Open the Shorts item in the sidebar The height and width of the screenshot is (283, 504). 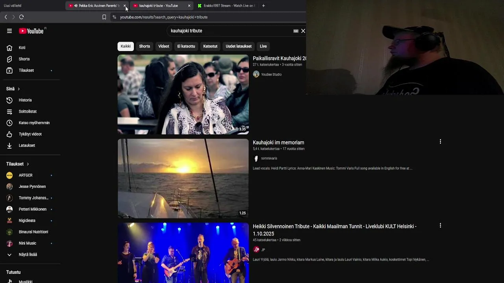pos(30,59)
